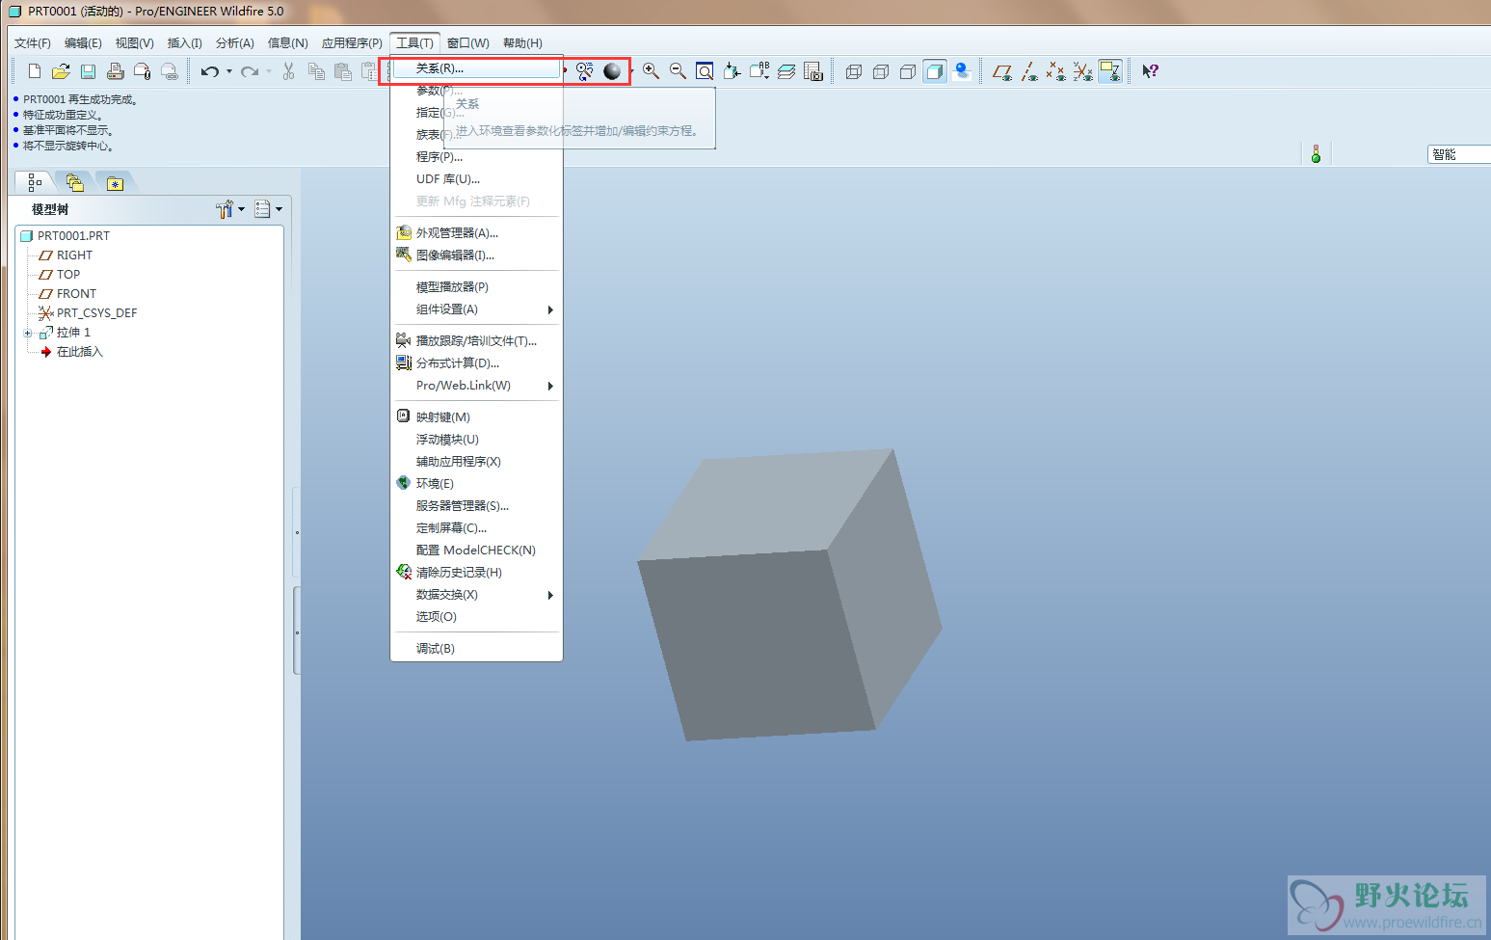
Task: Open model tree show dropdown
Action: pos(268,209)
